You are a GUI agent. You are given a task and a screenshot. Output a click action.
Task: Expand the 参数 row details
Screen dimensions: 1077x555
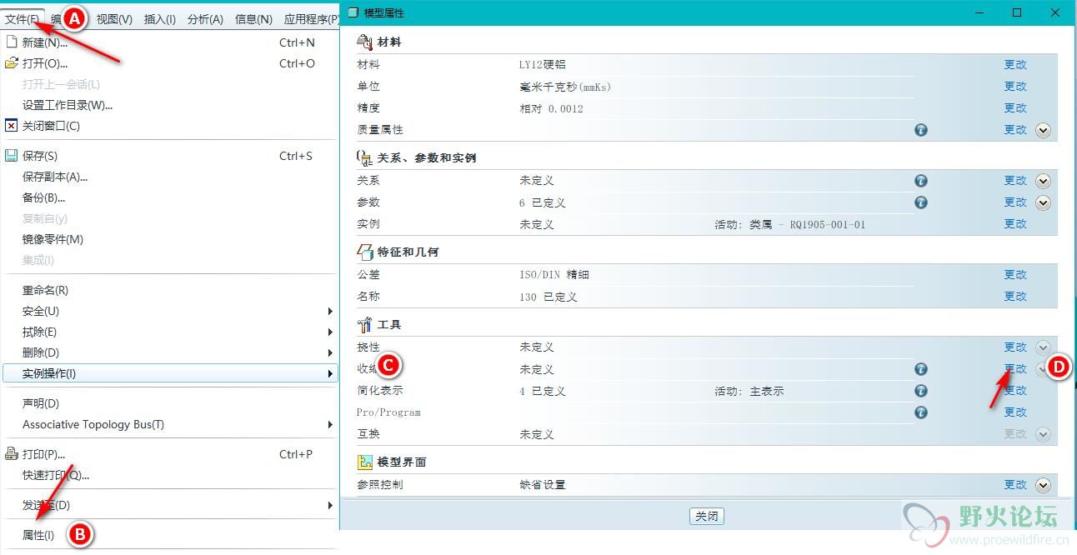point(1043,202)
